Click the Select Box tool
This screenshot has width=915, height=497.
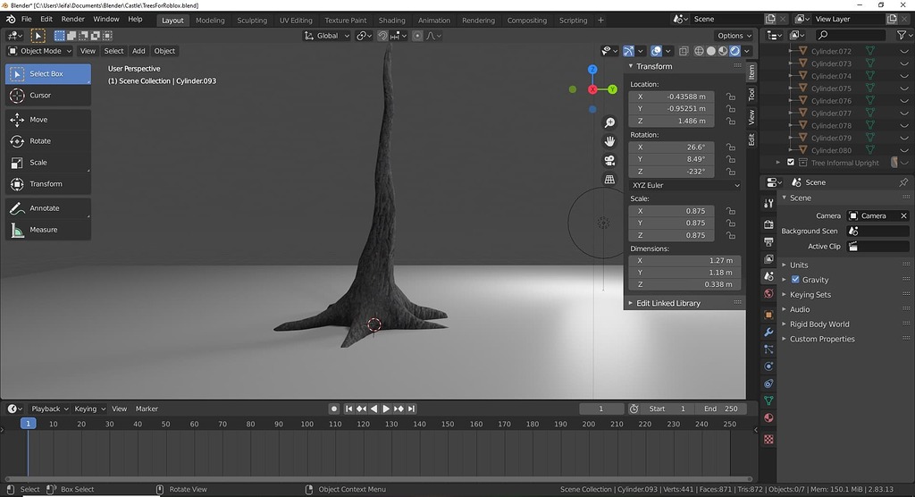coord(48,73)
